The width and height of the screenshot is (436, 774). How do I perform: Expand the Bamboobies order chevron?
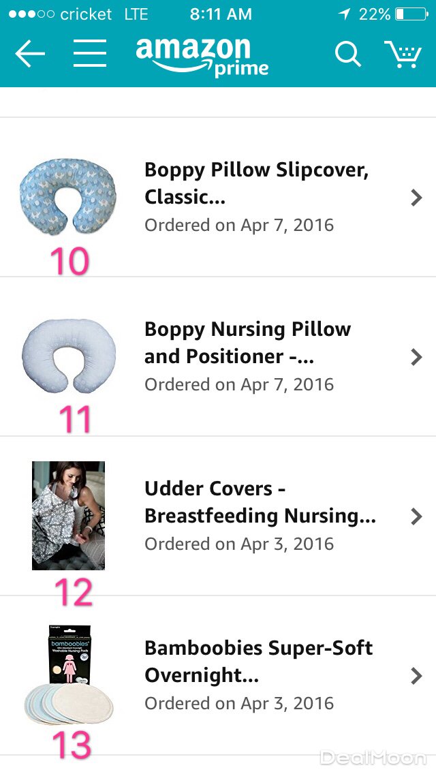(x=416, y=676)
